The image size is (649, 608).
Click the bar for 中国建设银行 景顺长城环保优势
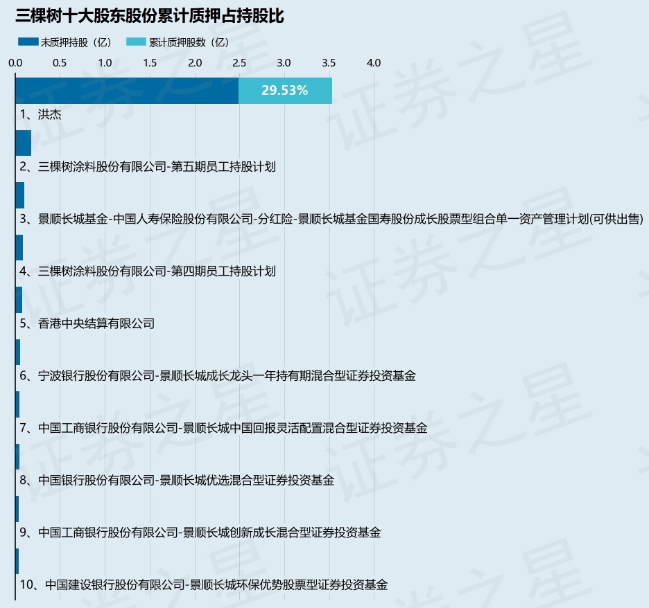point(17,562)
